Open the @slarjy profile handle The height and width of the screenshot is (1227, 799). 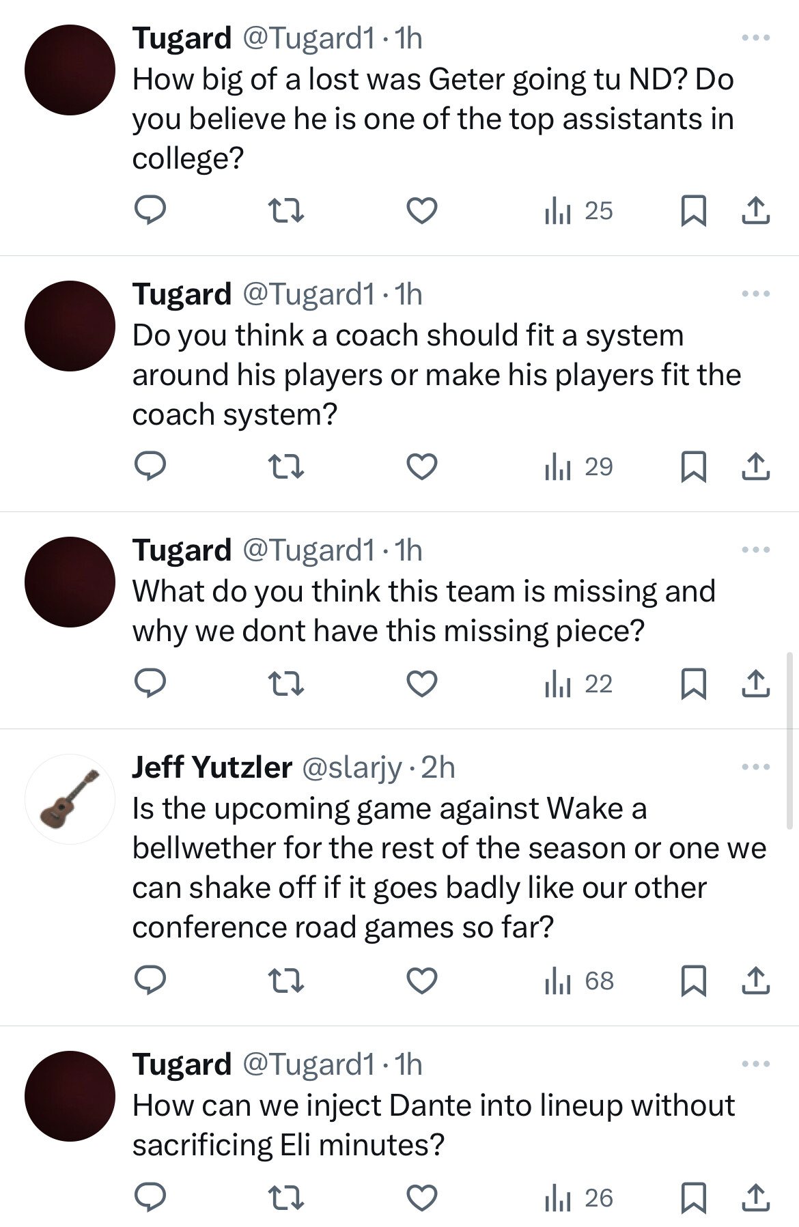point(352,767)
